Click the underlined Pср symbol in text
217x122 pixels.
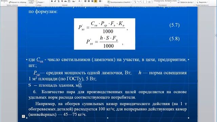click(37, 73)
